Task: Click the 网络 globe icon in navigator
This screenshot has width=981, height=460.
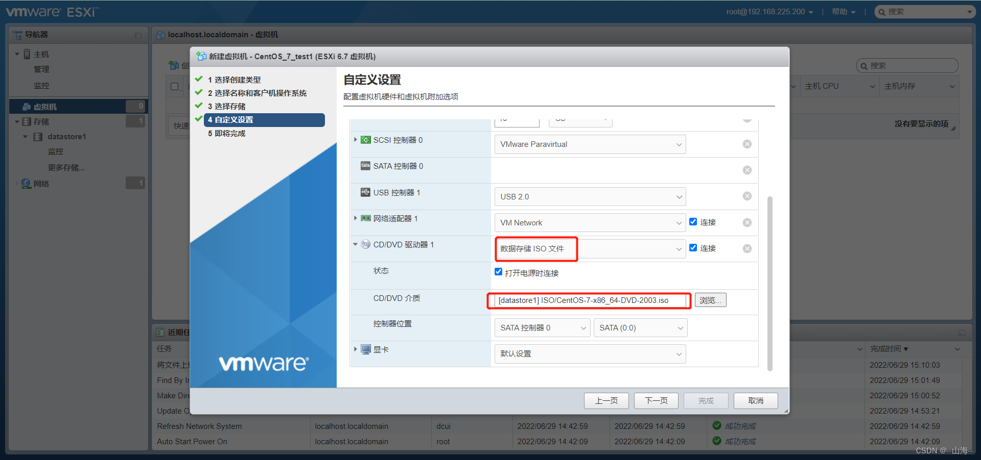Action: pyautogui.click(x=26, y=184)
